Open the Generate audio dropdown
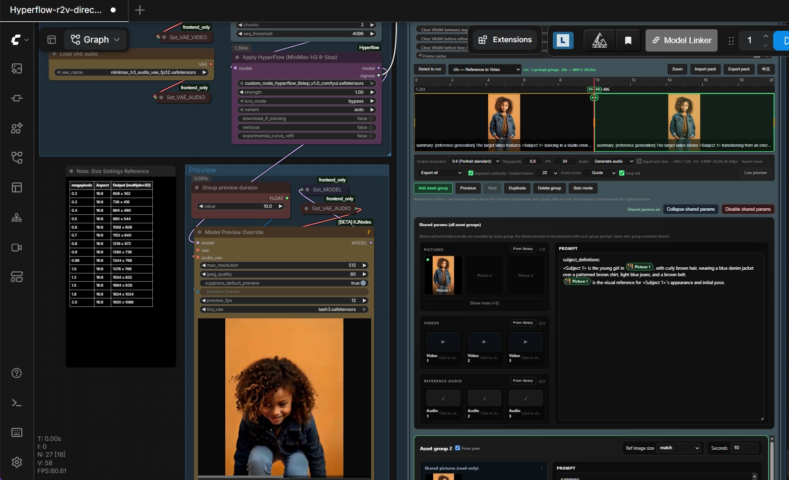Image resolution: width=789 pixels, height=480 pixels. [613, 161]
